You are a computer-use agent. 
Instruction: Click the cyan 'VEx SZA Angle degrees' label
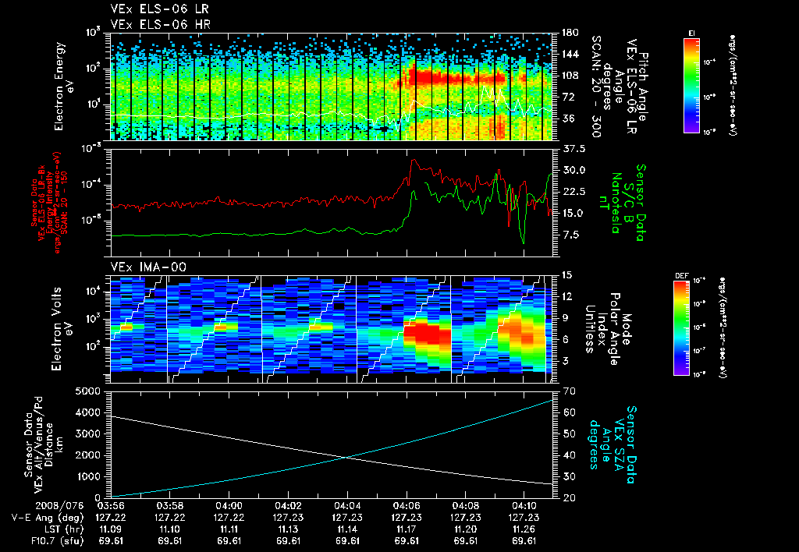coord(613,444)
